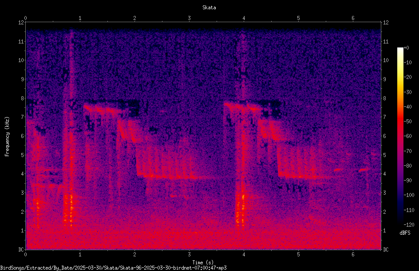Click the "-30" color scale value
The image size is (419, 271).
(x=407, y=92)
